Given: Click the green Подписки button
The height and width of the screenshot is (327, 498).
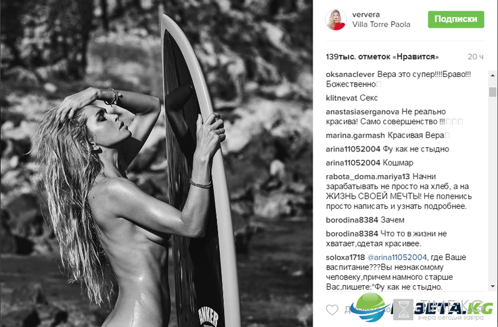Looking at the screenshot, I should click(456, 20).
